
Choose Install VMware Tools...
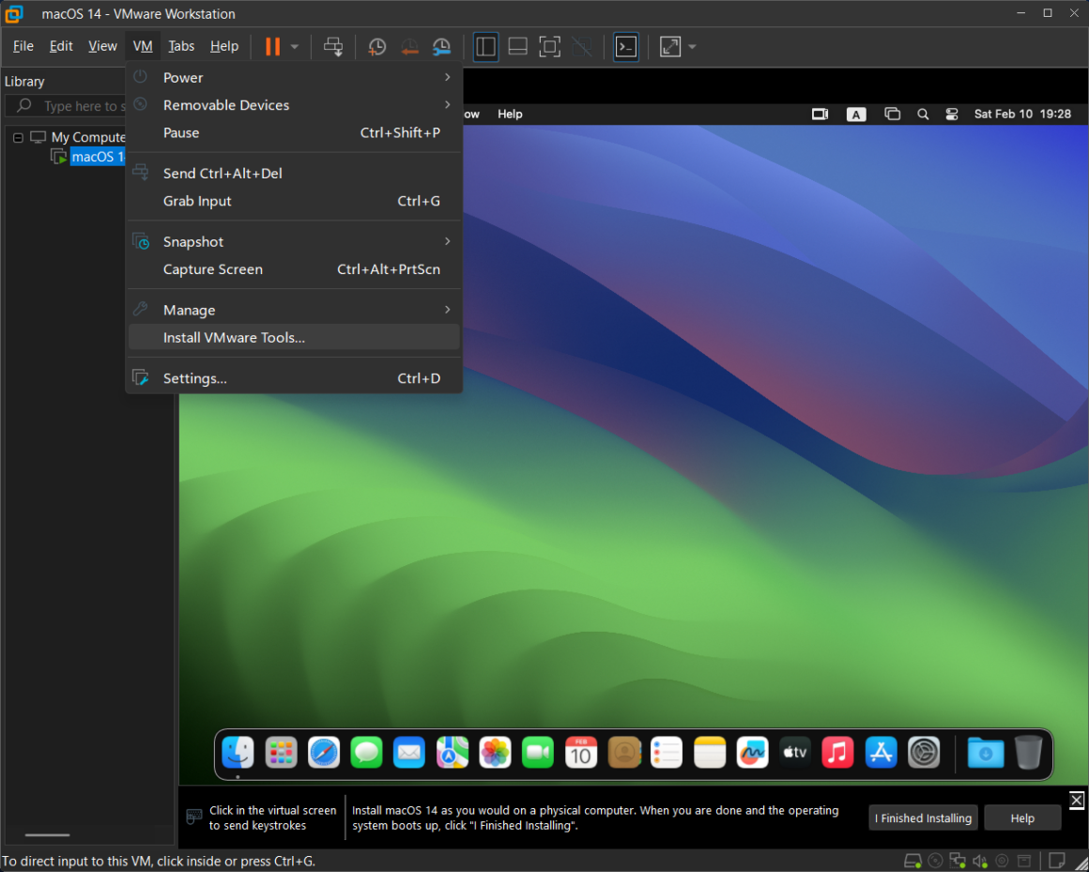tap(295, 337)
